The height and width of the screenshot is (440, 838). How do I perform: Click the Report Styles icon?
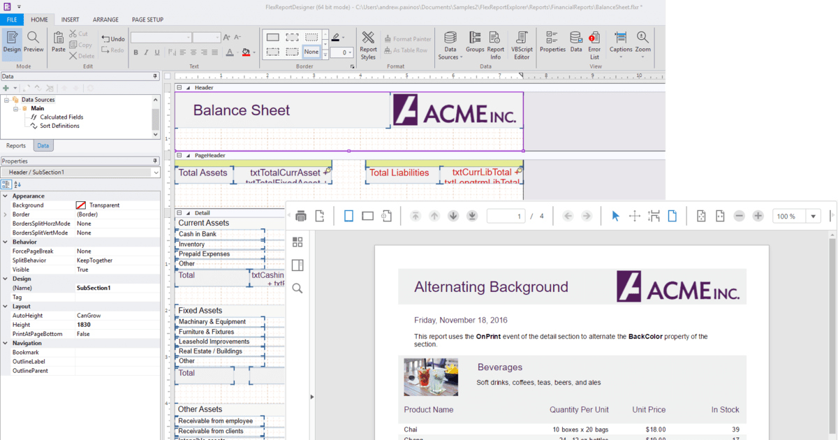coord(368,45)
